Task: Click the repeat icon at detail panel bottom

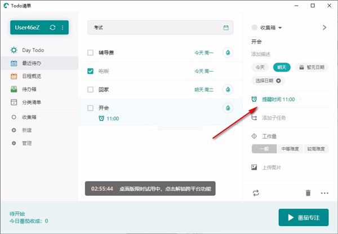Action: (x=255, y=193)
